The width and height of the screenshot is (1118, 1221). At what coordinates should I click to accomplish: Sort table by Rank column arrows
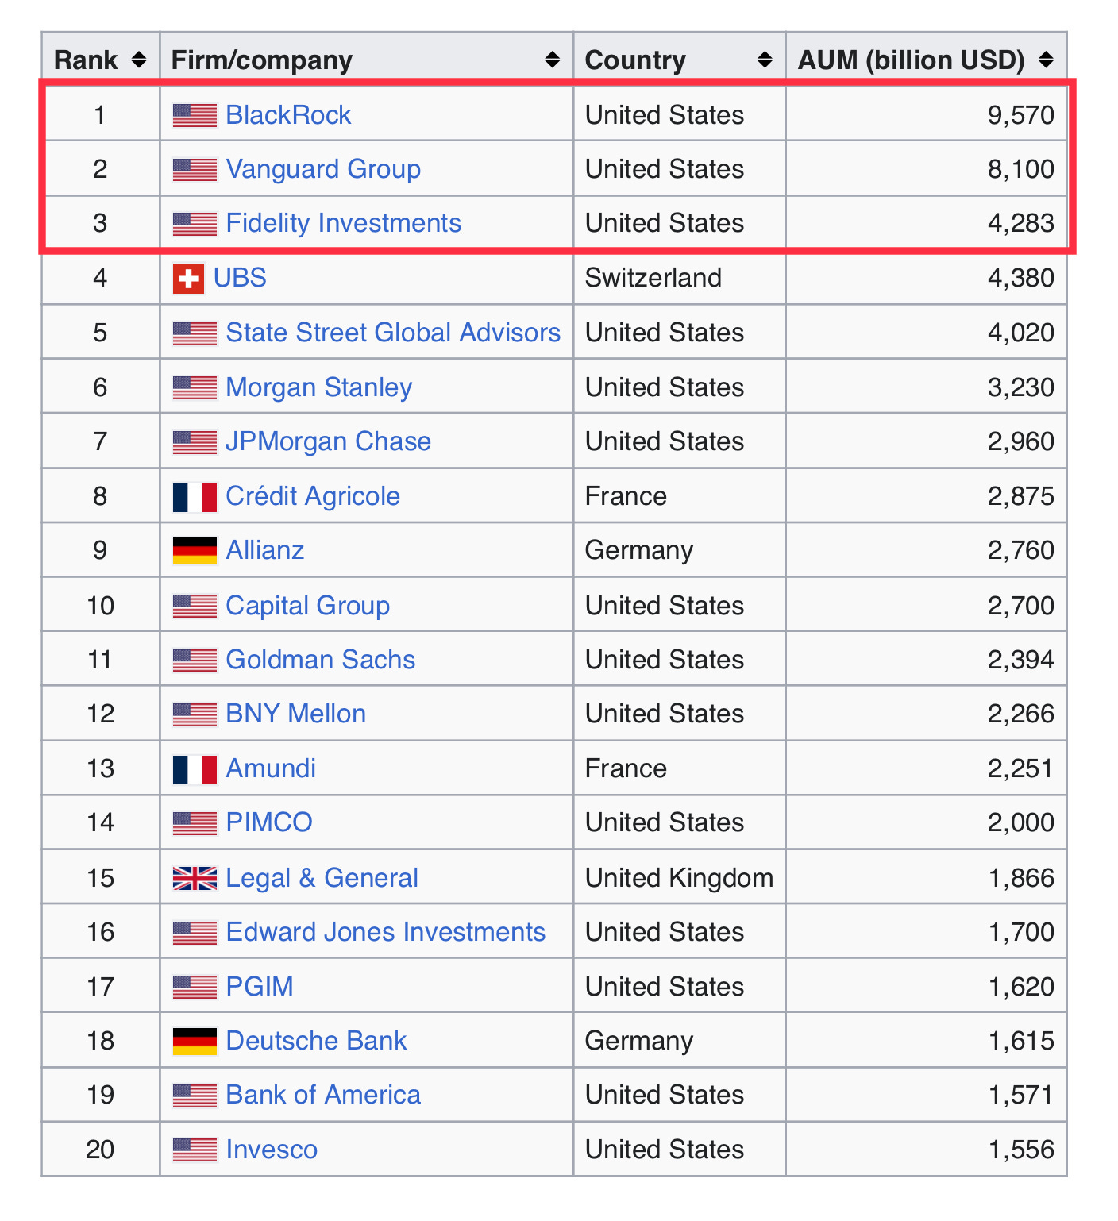139,60
